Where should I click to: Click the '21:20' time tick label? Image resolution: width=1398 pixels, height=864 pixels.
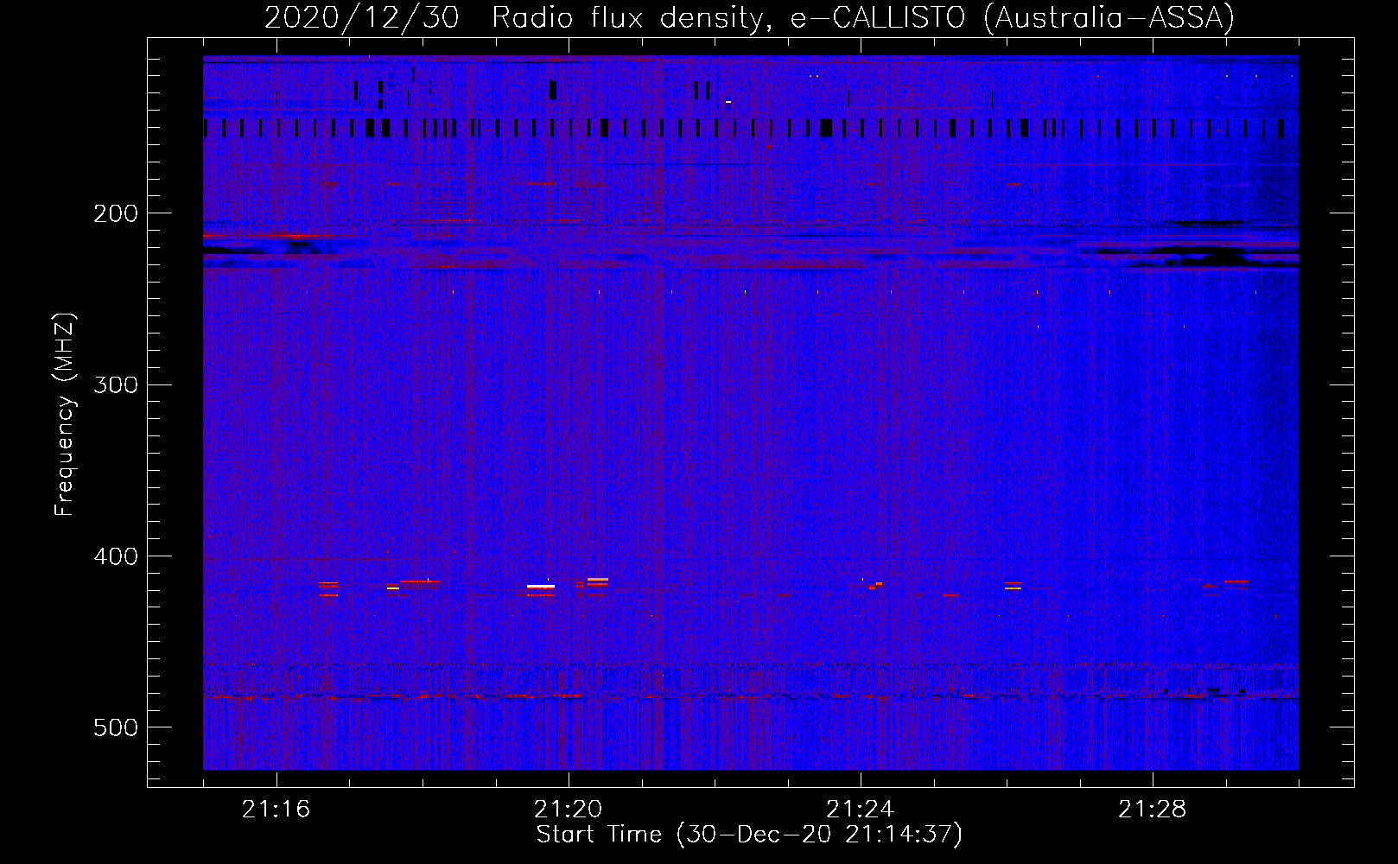(569, 810)
